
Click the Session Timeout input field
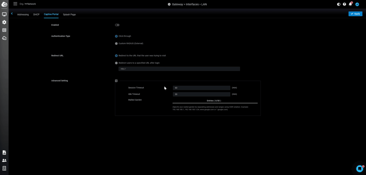(x=201, y=88)
